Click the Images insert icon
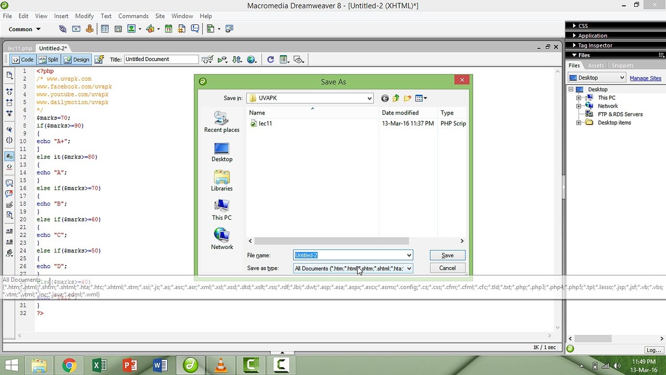 pyautogui.click(x=131, y=29)
